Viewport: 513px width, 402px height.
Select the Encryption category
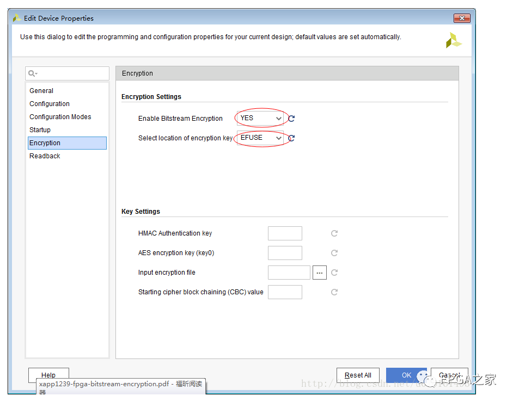pos(67,143)
